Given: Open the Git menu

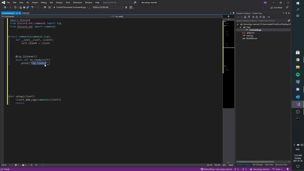Looking at the screenshot, I should coord(28,2).
